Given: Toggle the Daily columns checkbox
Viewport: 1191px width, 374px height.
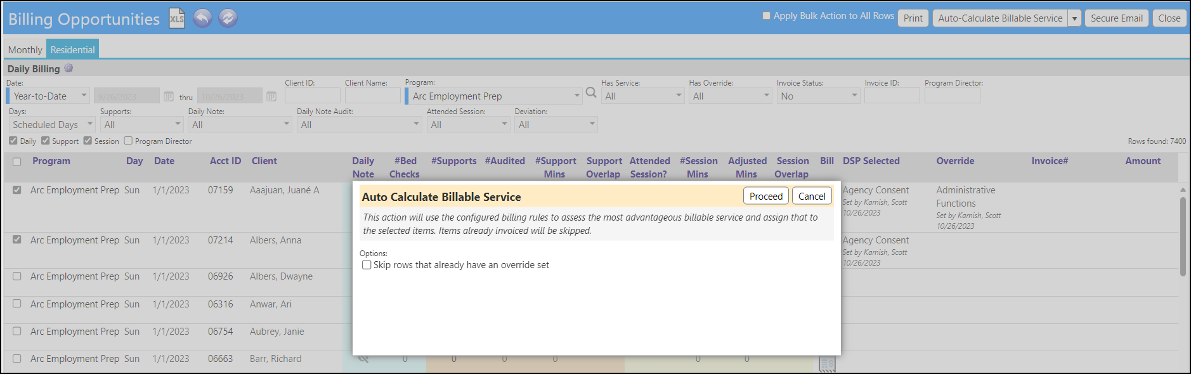Looking at the screenshot, I should coord(13,141).
